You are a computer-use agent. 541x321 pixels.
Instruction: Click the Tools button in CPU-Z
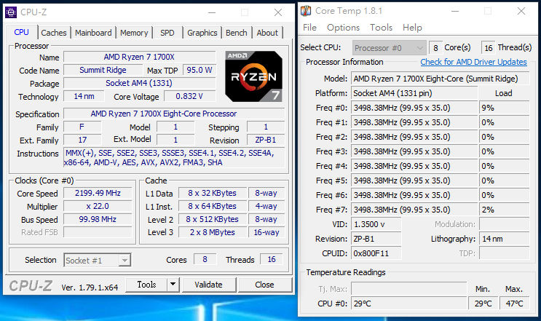146,285
